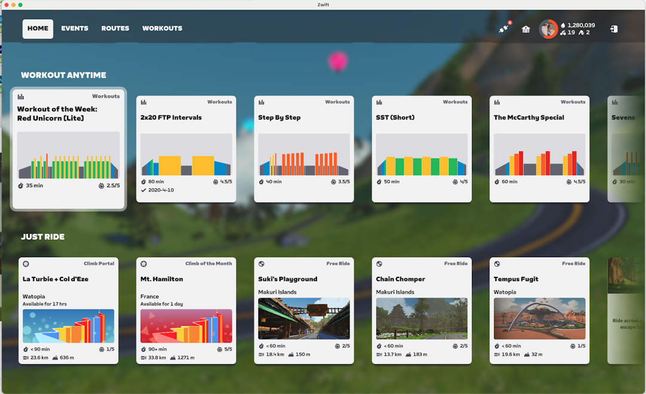Click the 2020-4-10 completion date
646x394 pixels.
161,190
